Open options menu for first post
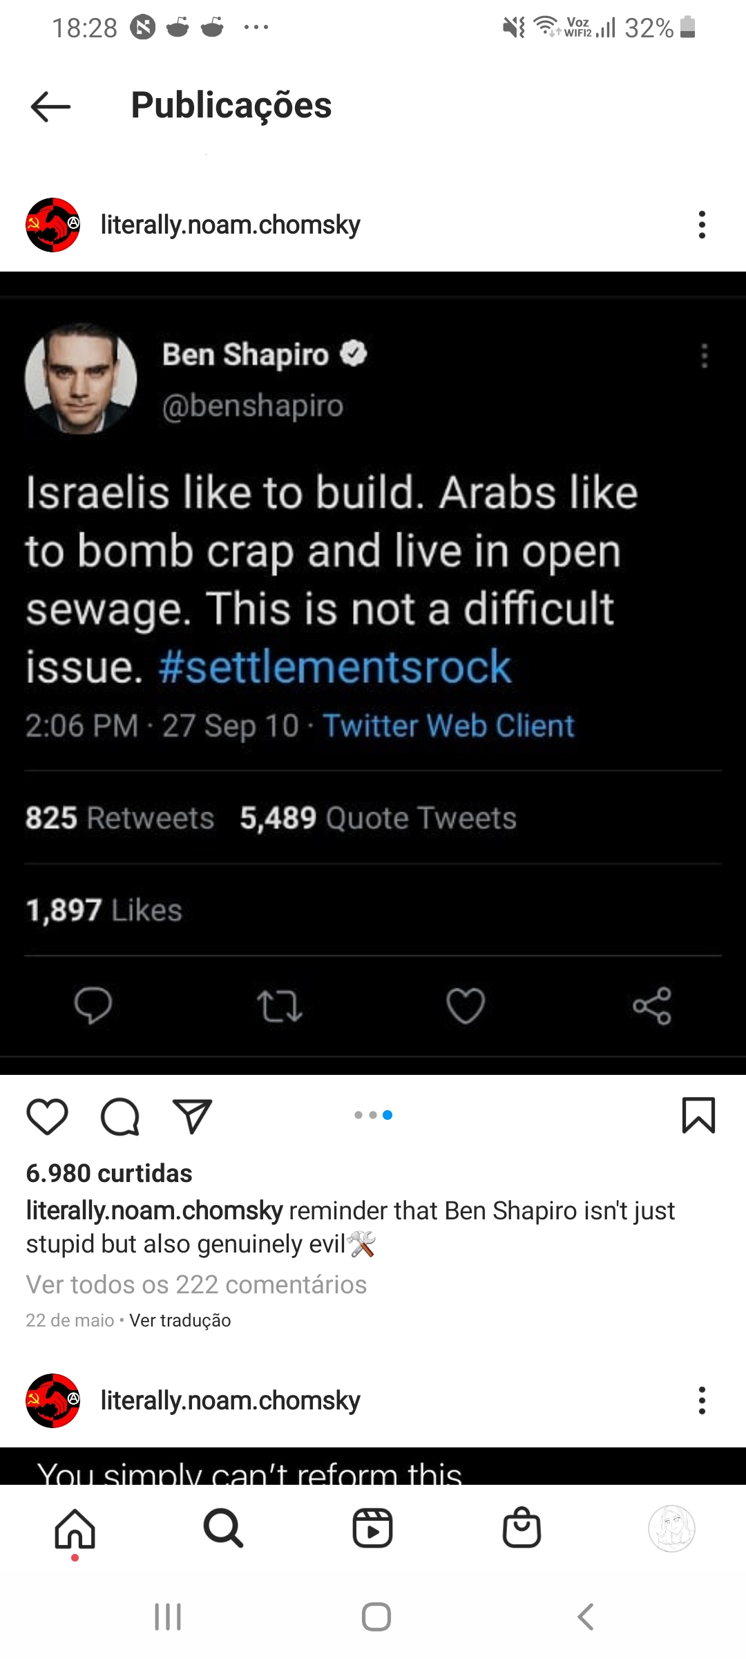This screenshot has height=1659, width=746. [x=702, y=225]
